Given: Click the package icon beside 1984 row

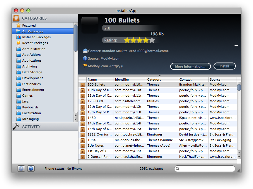Looking at the screenshot, I should (x=83, y=140).
